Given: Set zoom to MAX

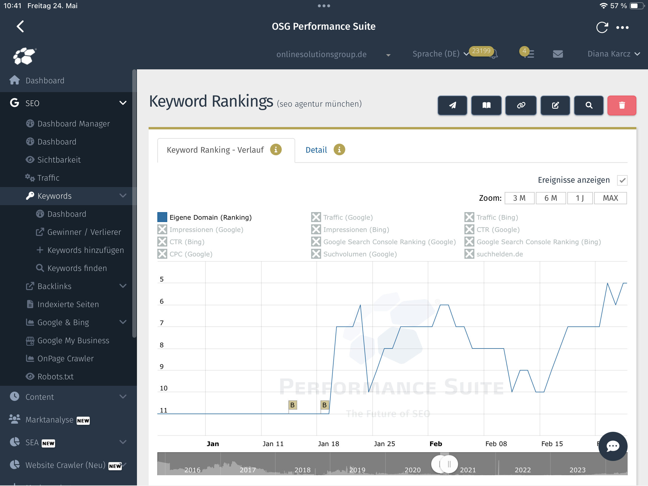Looking at the screenshot, I should click(610, 198).
